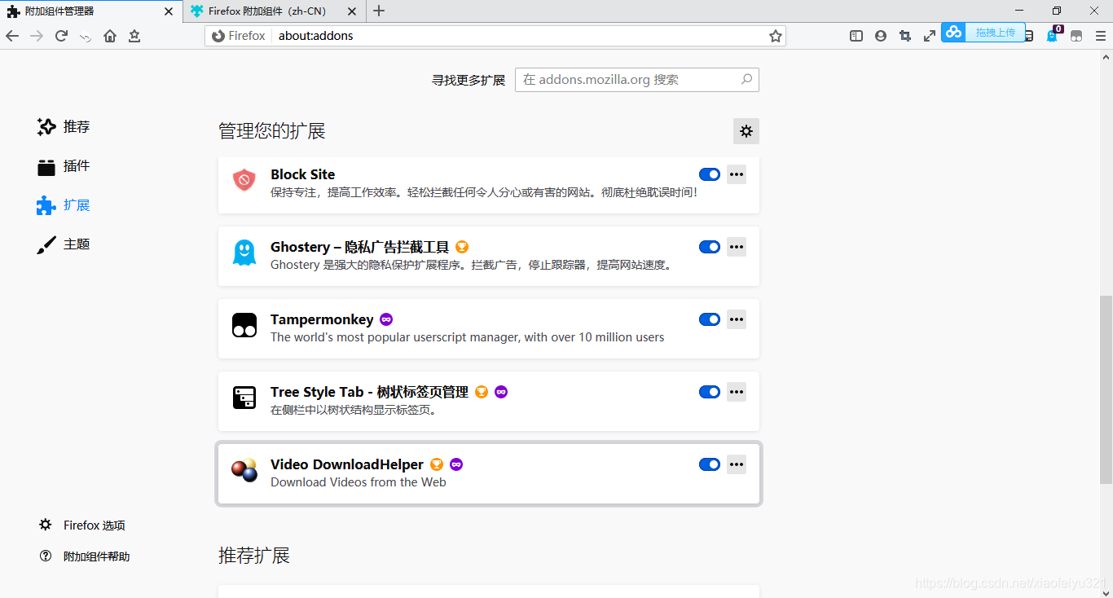The image size is (1113, 598).
Task: Disable Video DownloadHelper with its toggle
Action: [x=710, y=464]
